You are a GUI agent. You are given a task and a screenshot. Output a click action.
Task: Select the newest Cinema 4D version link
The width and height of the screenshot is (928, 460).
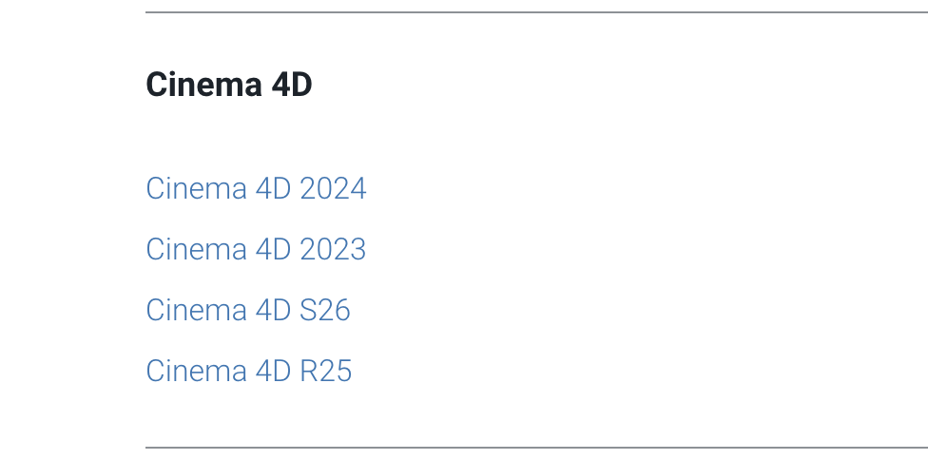point(256,188)
